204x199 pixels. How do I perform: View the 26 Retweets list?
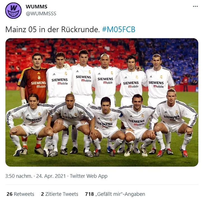point(20,194)
